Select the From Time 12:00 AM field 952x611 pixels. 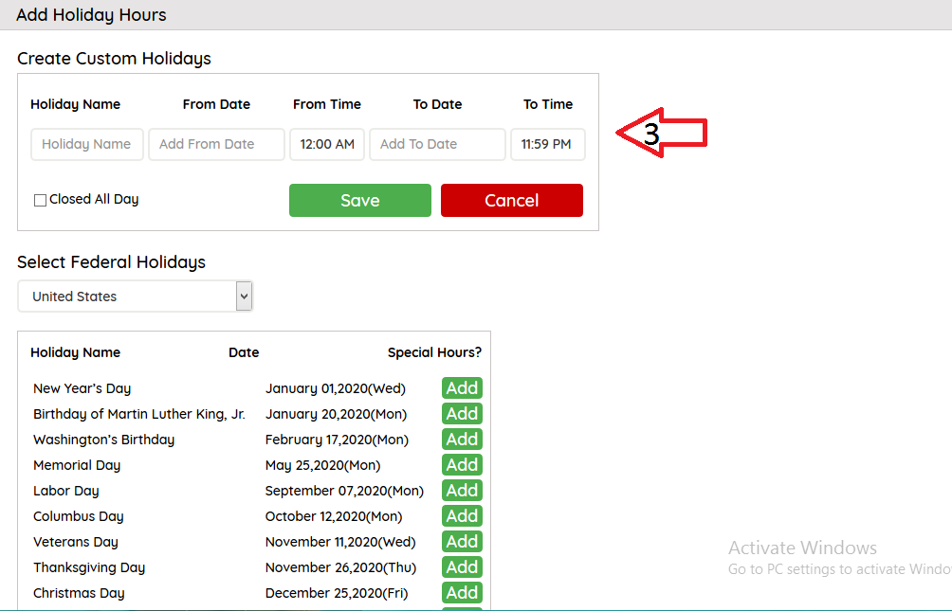coord(327,144)
